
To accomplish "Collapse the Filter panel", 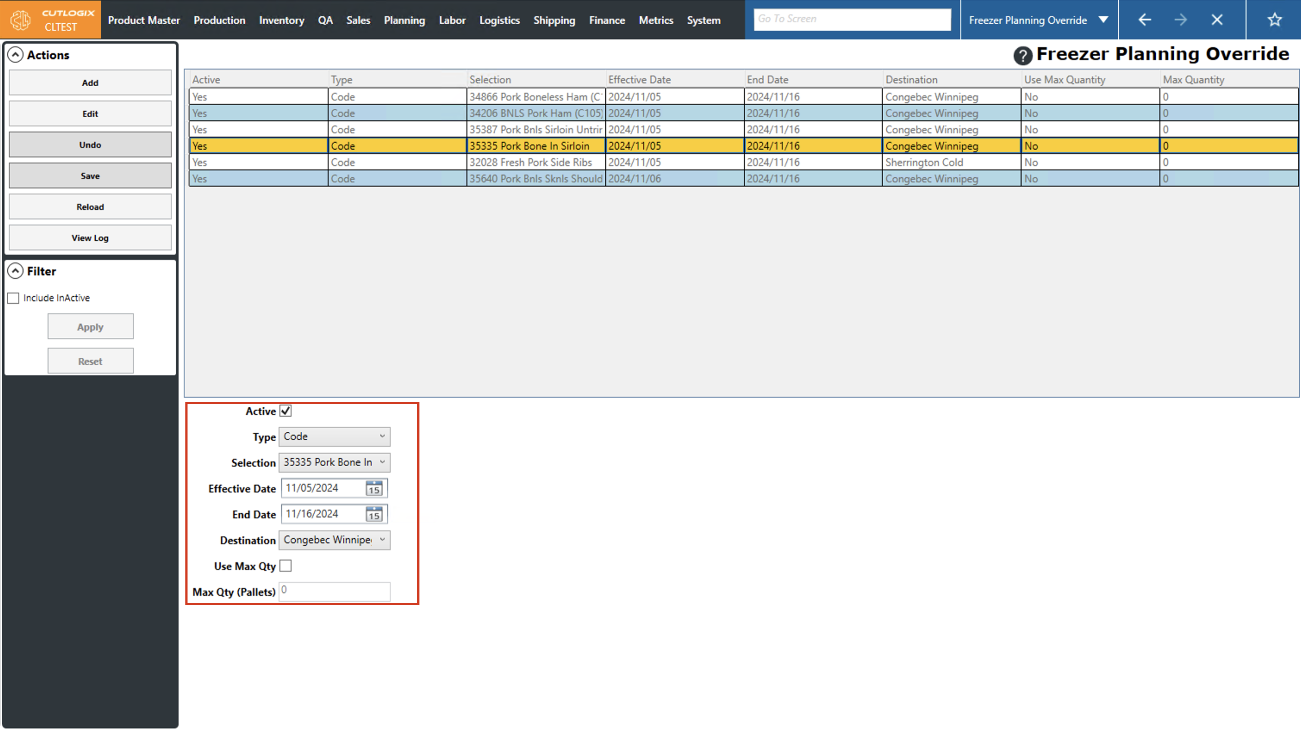I will (16, 271).
